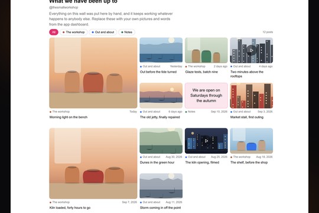Click the title Two minutes above the rooftops

(247, 74)
